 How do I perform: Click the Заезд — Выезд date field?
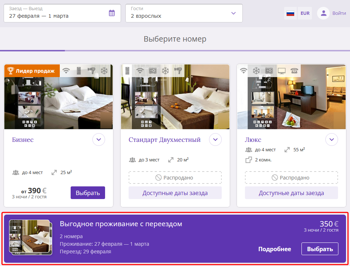[x=62, y=13]
